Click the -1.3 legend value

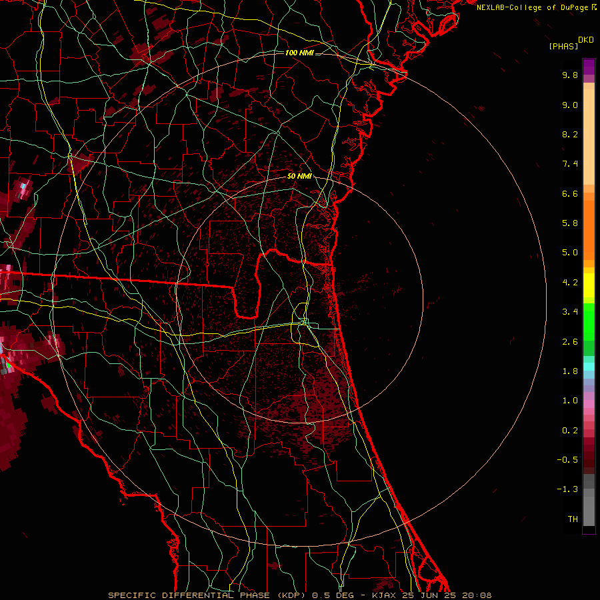(x=567, y=489)
